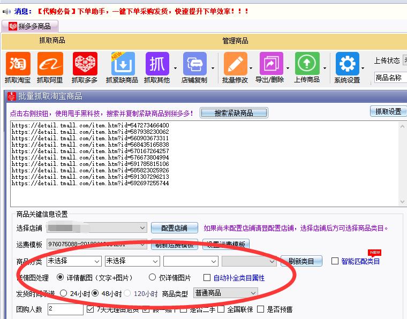
Task: Toggle the 是否预售 checkbox
Action: 261,309
